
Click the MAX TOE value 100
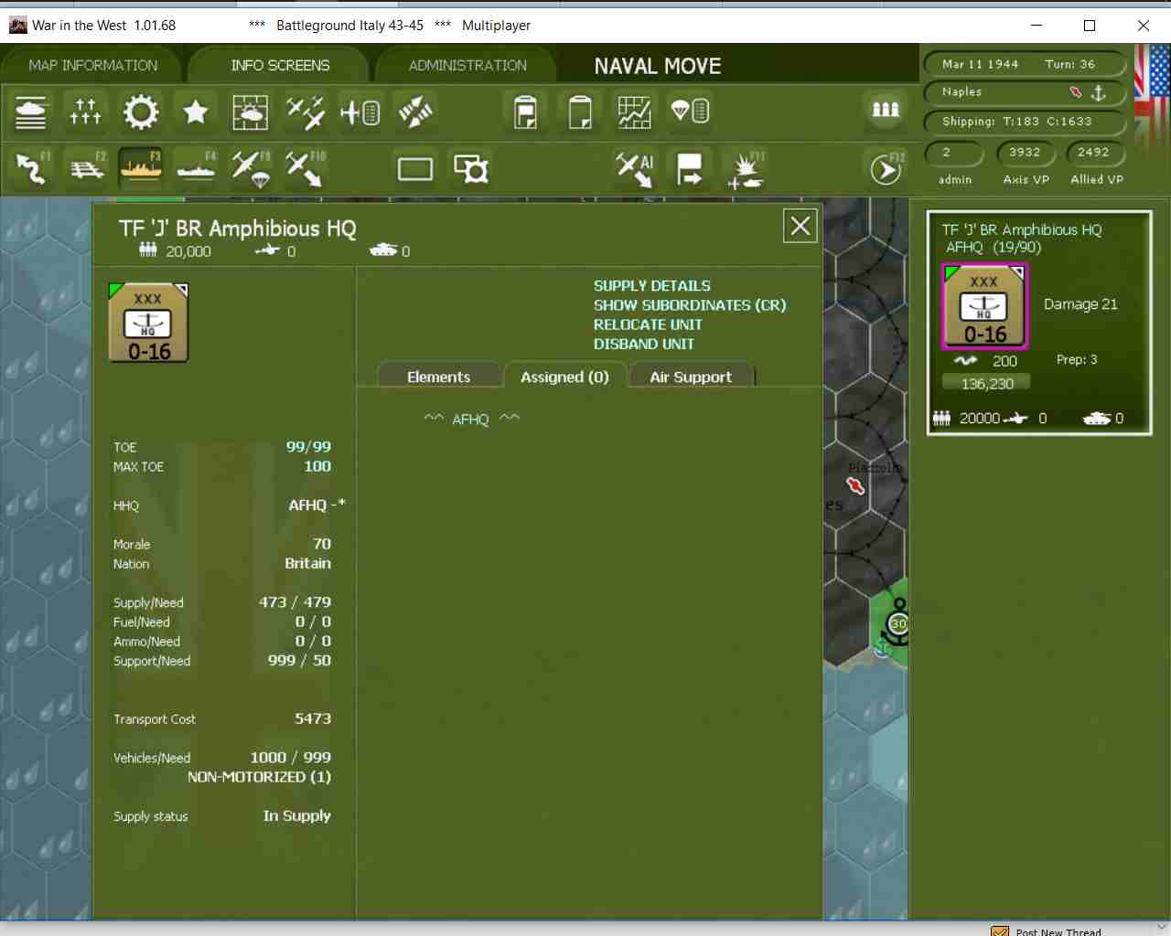tap(317, 466)
